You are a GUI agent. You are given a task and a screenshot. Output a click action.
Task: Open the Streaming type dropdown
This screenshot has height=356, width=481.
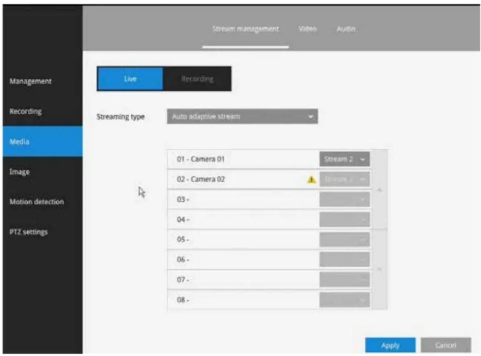(x=242, y=117)
